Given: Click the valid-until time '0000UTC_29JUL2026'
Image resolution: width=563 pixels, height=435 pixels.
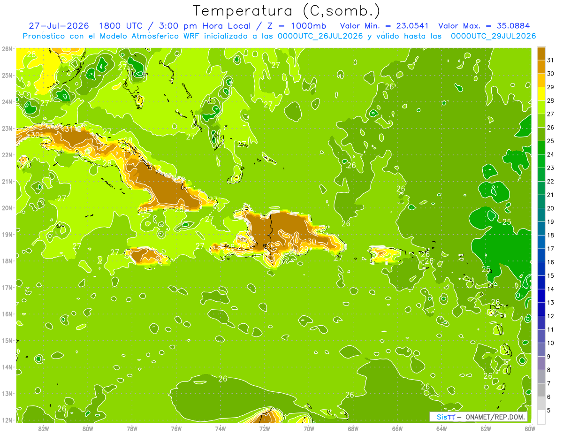Looking at the screenshot, I should pos(493,36).
